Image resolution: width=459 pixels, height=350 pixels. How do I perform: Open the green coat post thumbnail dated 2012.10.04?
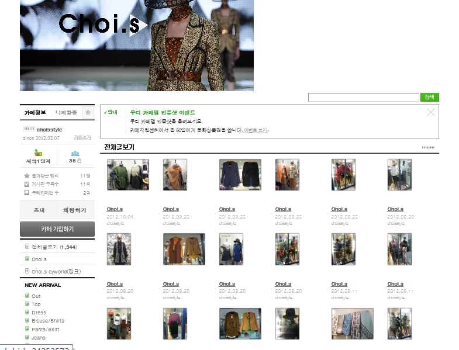[127, 175]
